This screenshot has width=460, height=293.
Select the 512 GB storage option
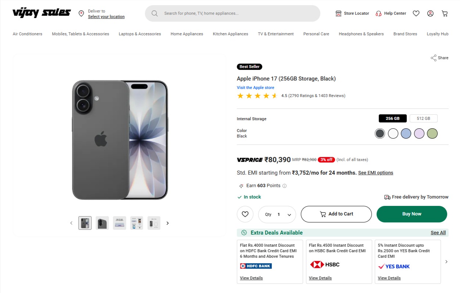[423, 119]
